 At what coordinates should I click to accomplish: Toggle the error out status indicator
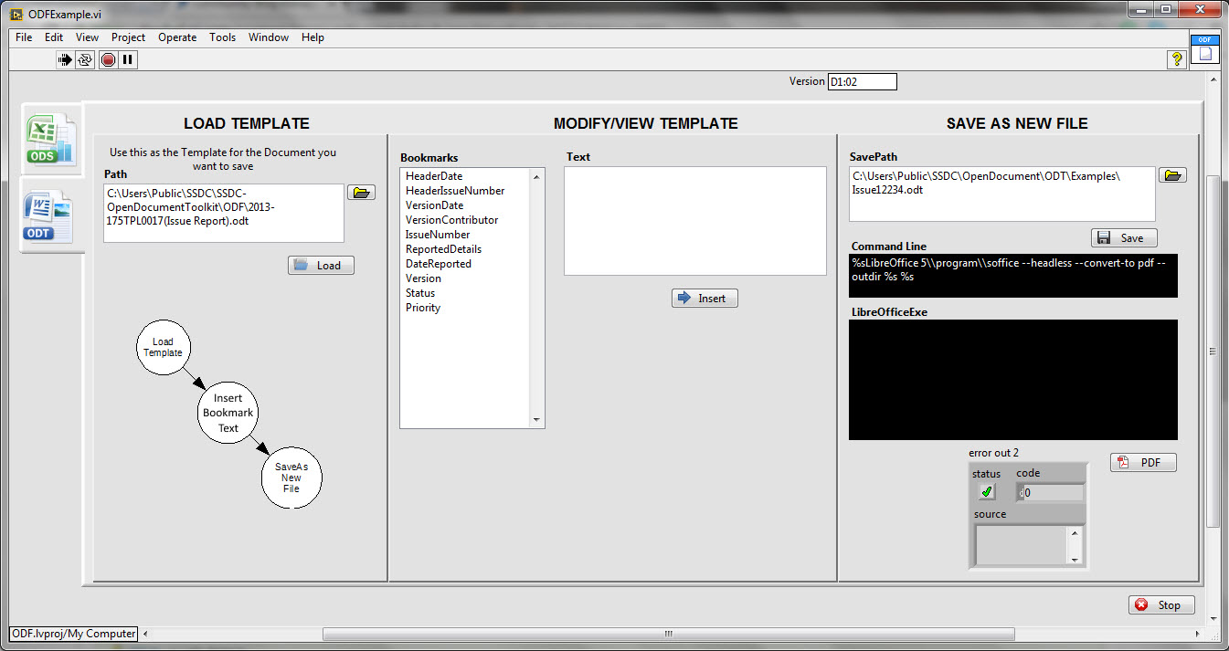tap(987, 492)
